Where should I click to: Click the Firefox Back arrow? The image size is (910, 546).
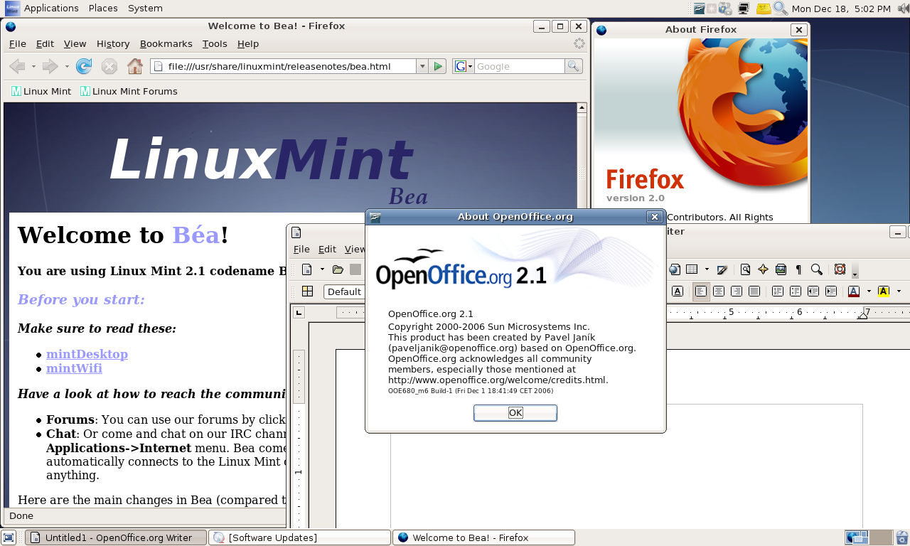[17, 66]
